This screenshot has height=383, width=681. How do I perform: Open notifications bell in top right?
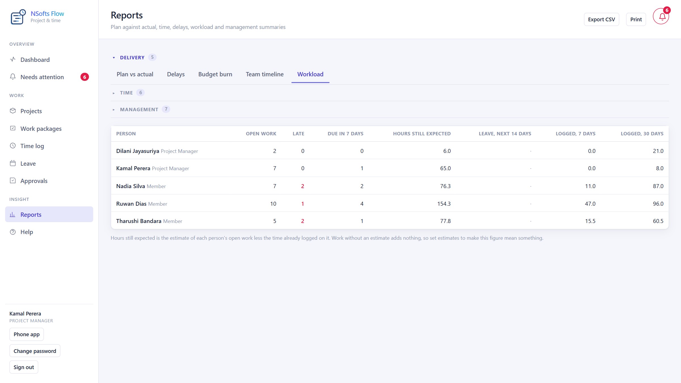[x=661, y=16]
